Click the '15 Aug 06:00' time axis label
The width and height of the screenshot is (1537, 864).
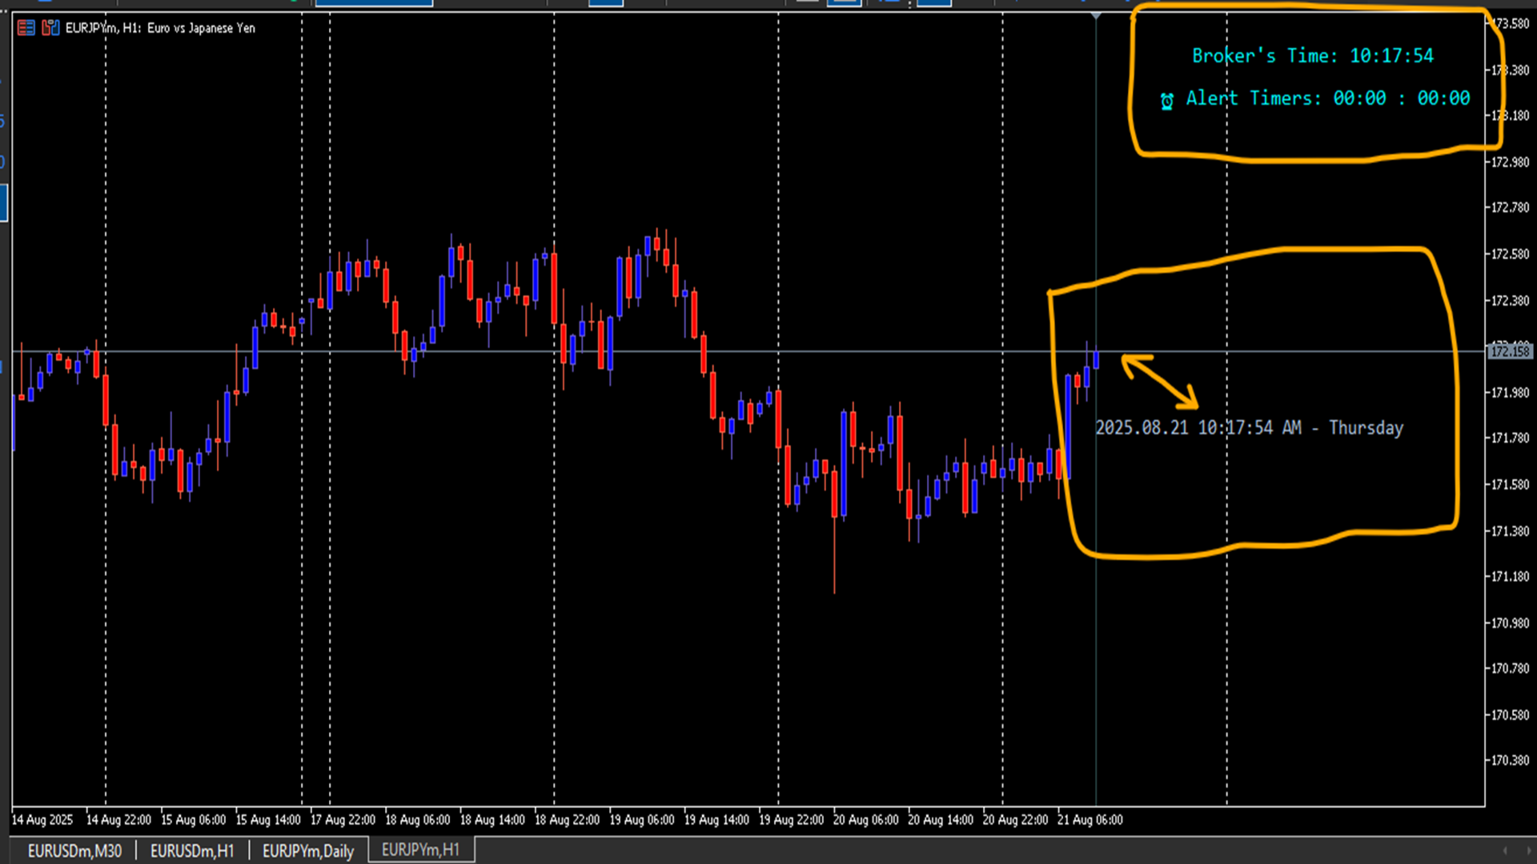(x=193, y=820)
